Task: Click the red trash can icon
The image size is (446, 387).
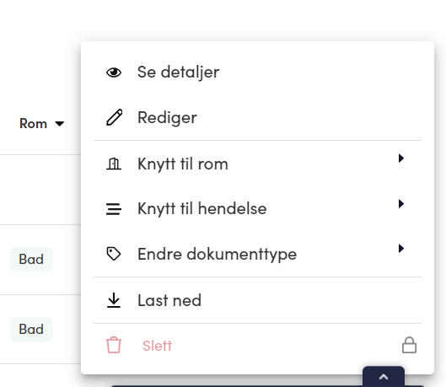Action: 114,345
